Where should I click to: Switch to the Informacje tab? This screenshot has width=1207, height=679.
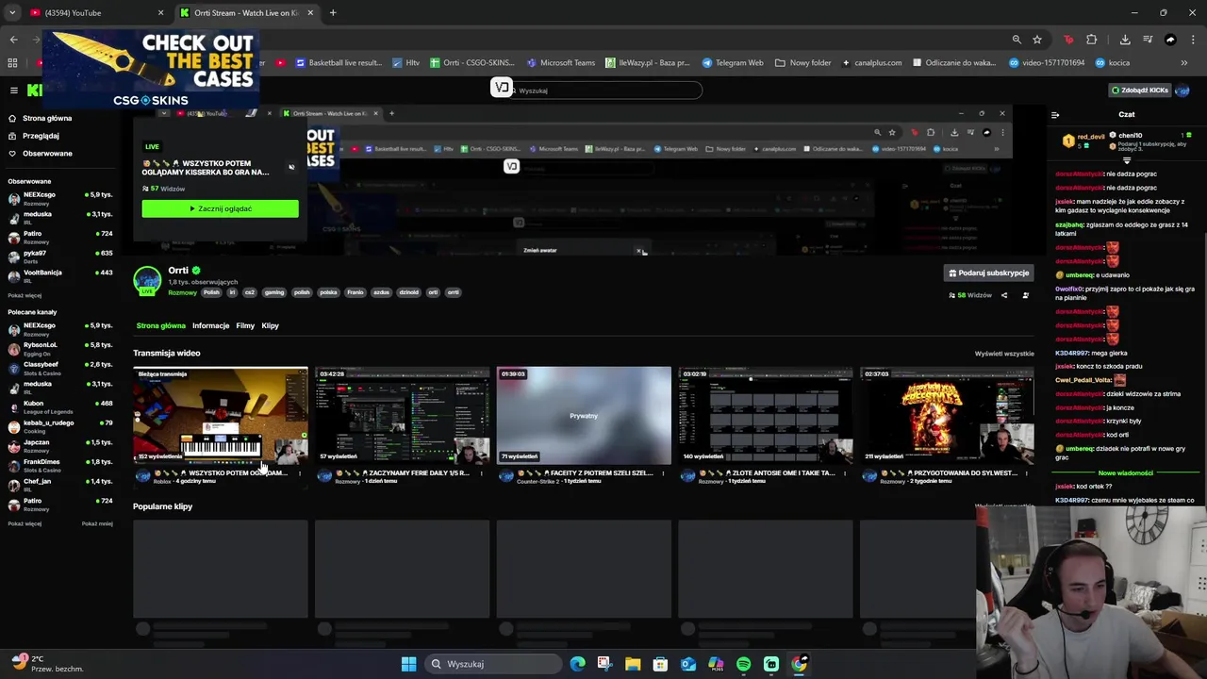click(x=210, y=325)
